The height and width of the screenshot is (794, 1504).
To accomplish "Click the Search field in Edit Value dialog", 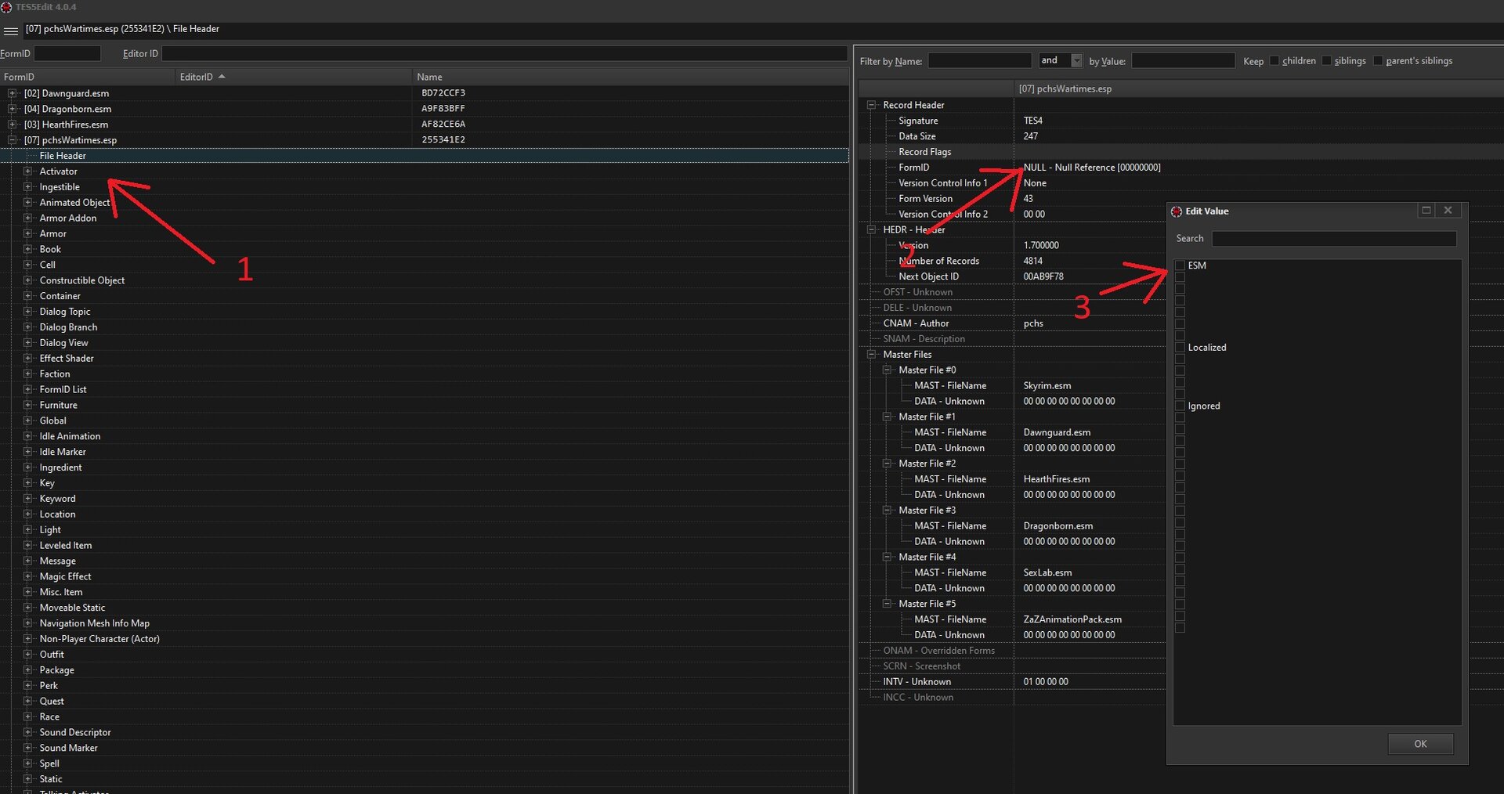I will [x=1334, y=239].
